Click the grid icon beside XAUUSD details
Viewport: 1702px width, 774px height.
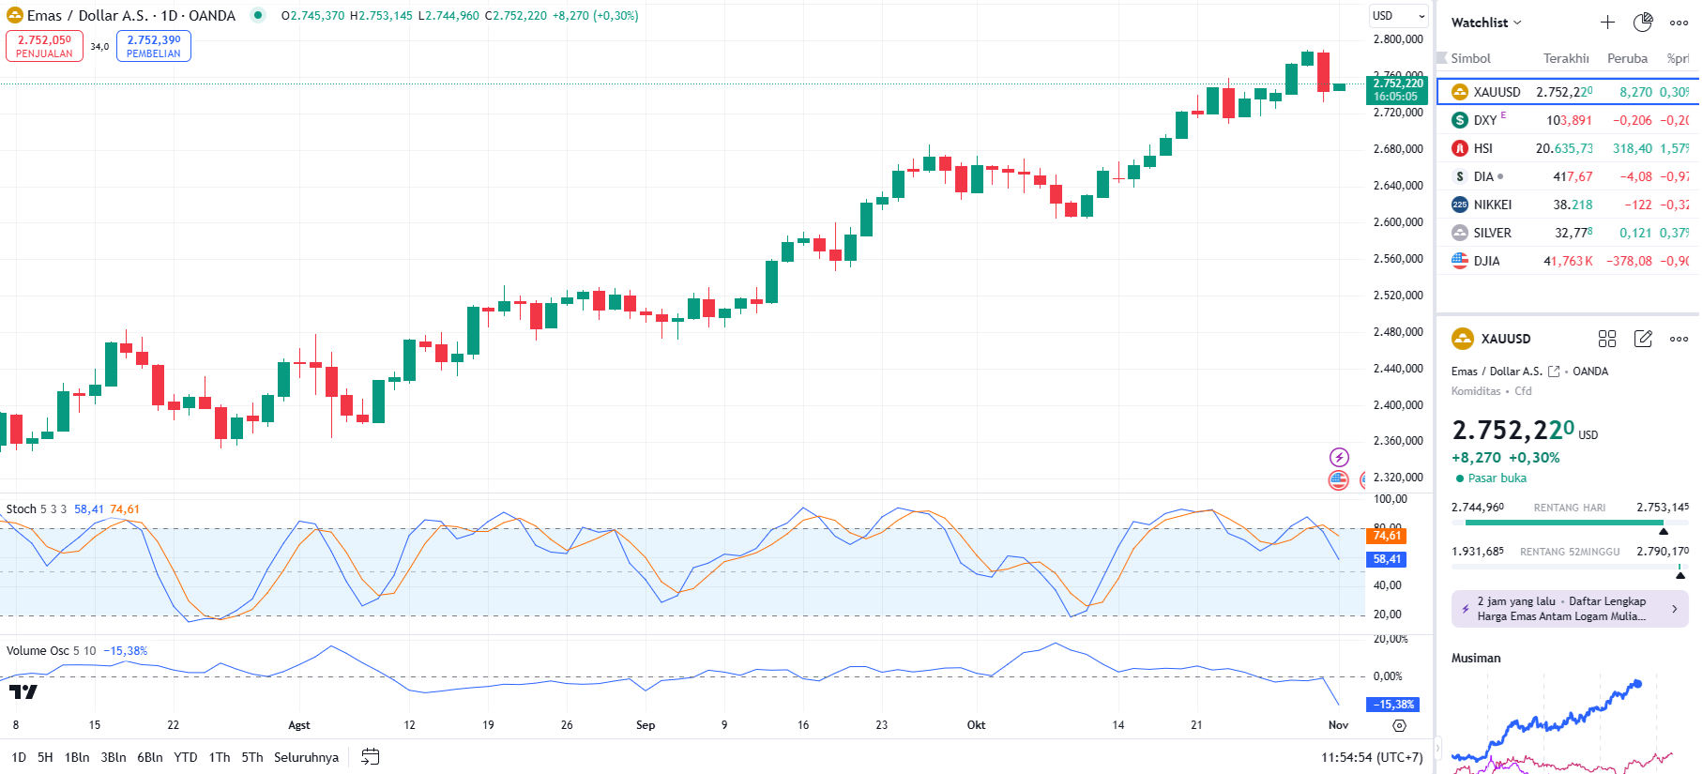[1607, 339]
